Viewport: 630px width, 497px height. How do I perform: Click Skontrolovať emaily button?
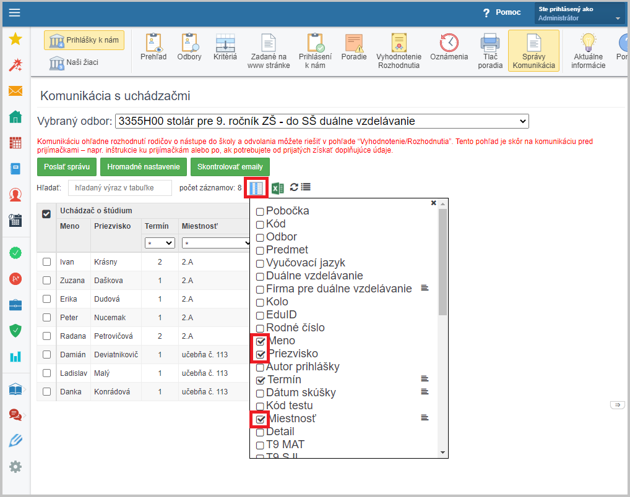(x=230, y=167)
